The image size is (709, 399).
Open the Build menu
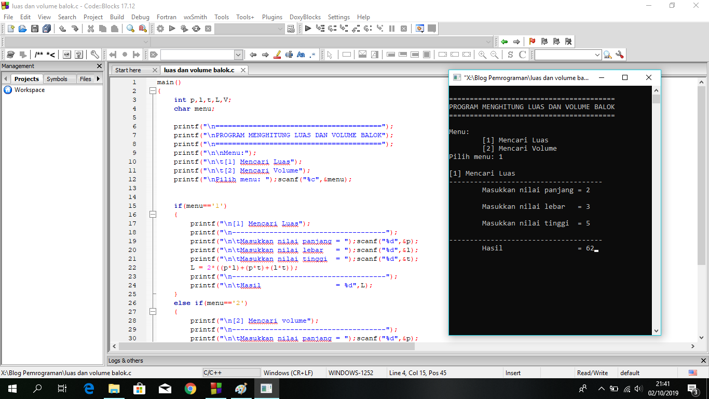coord(117,17)
